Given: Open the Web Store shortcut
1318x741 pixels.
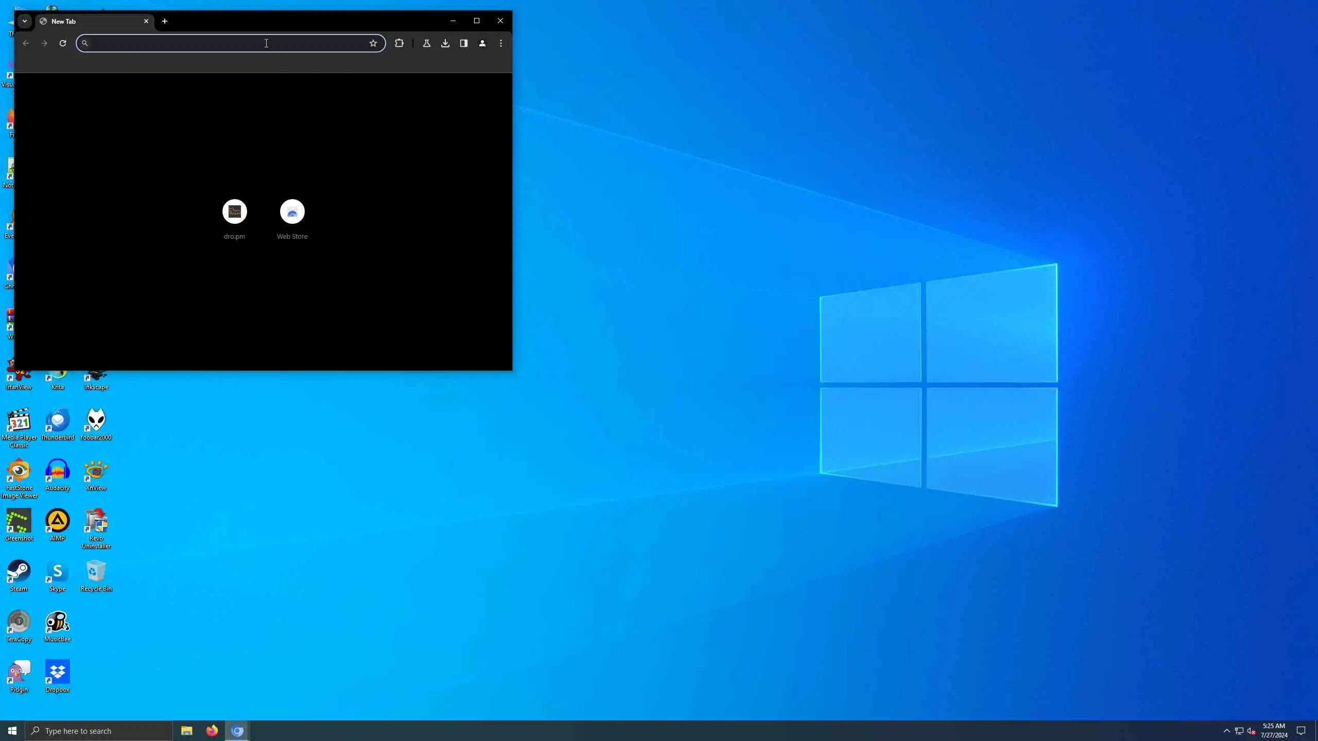Looking at the screenshot, I should coord(292,212).
